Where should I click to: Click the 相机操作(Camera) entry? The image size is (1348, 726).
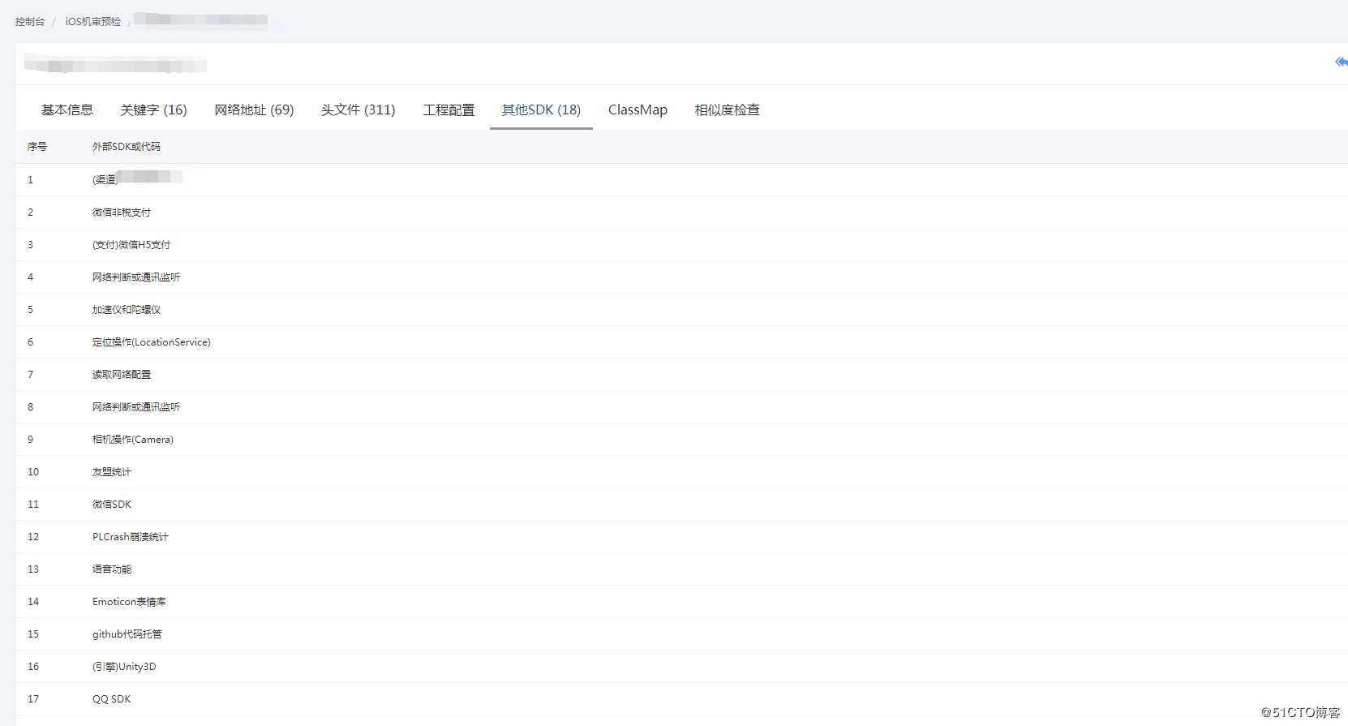click(x=133, y=440)
